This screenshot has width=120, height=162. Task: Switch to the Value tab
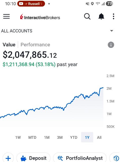coord(9,45)
